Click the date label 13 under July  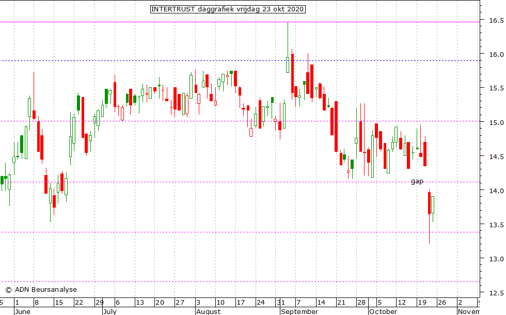[140, 303]
